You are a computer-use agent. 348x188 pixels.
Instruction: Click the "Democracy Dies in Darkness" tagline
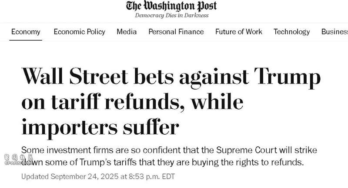tap(171, 16)
